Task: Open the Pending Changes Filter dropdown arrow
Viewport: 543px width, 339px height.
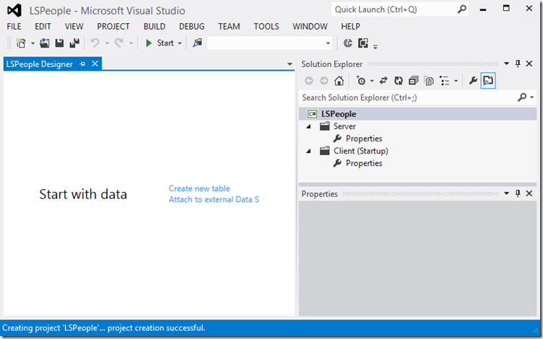Action: coord(372,82)
